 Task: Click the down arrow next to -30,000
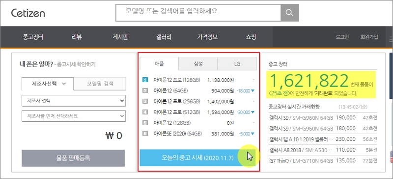pos(253,112)
